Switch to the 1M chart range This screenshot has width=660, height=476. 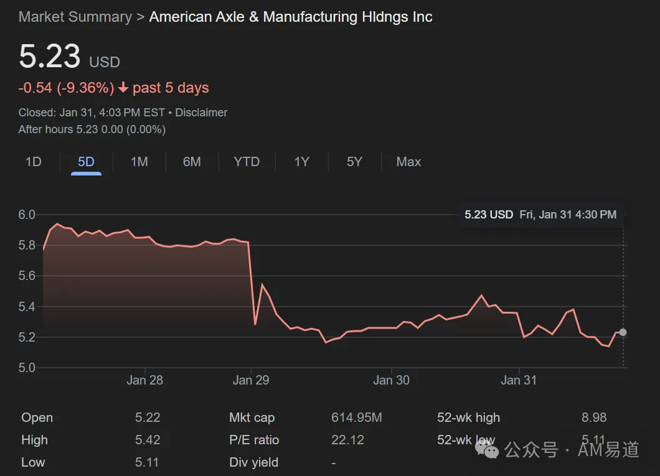[x=139, y=162]
